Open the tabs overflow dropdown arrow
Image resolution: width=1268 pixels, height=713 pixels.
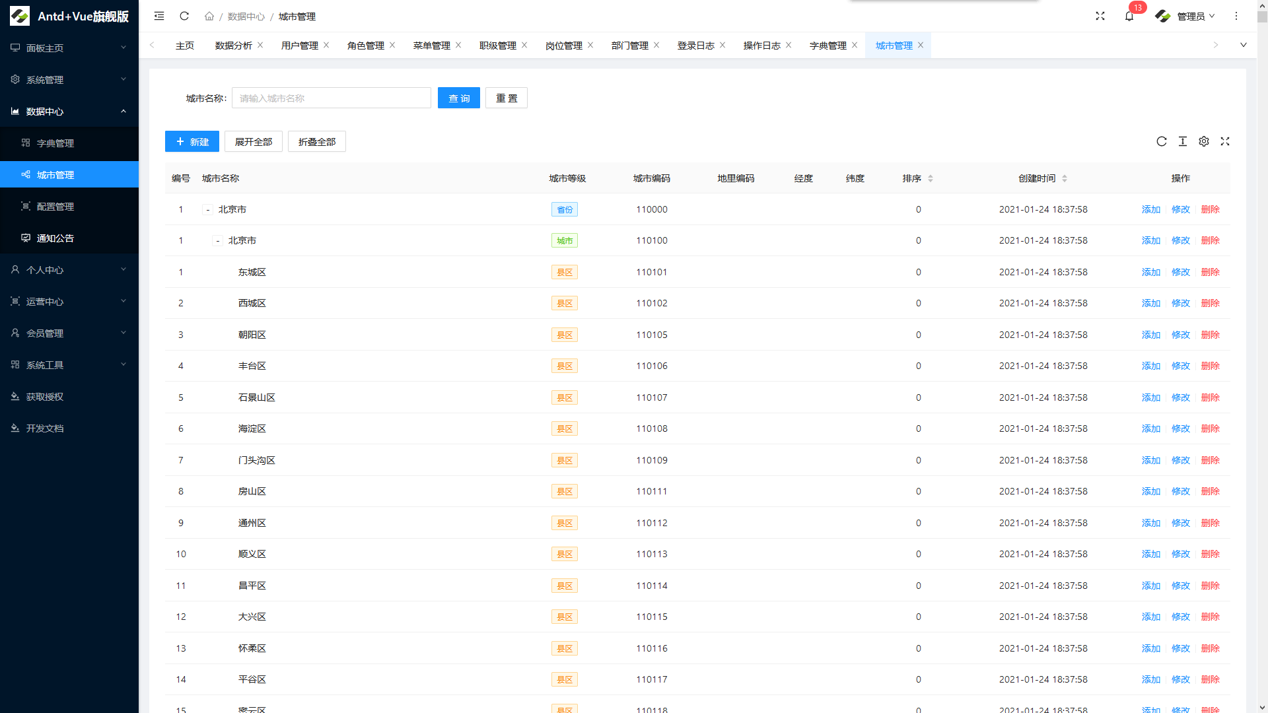1244,45
